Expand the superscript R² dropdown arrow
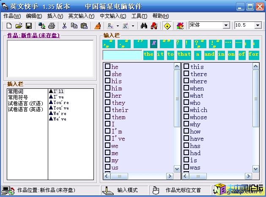 (x=133, y=26)
